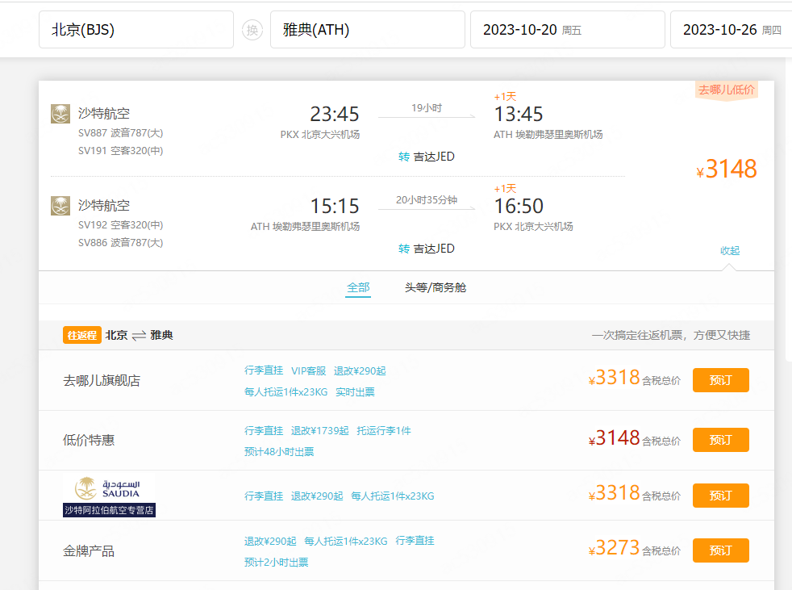Select the 全部 cabin tab
This screenshot has height=590, width=792.
(x=358, y=287)
